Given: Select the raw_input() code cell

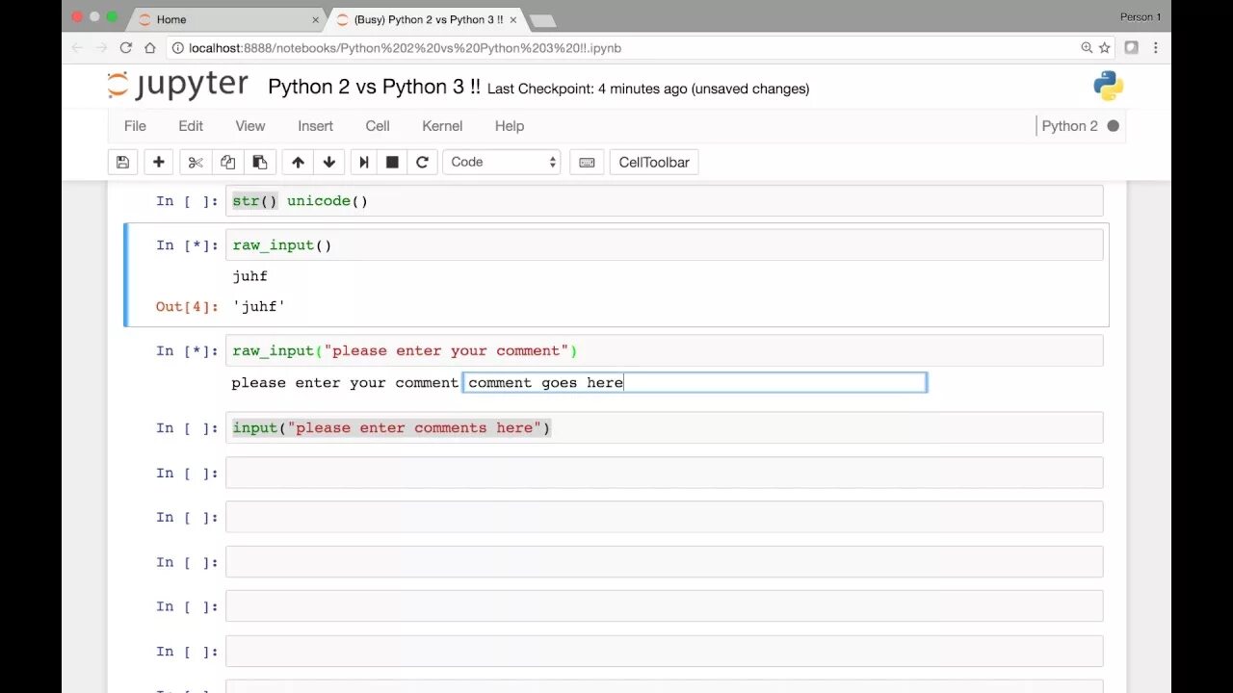Looking at the screenshot, I should point(664,244).
